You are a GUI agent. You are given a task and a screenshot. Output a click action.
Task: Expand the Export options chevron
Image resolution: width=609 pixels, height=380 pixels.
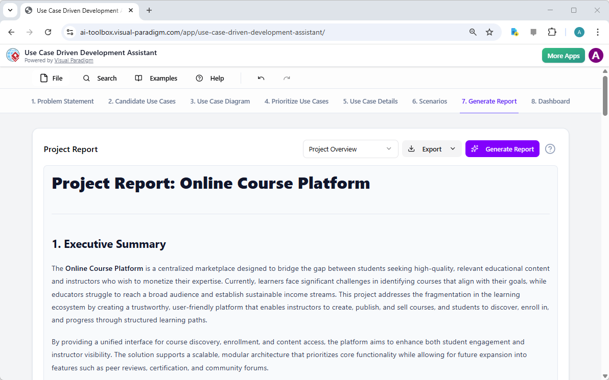tap(453, 148)
